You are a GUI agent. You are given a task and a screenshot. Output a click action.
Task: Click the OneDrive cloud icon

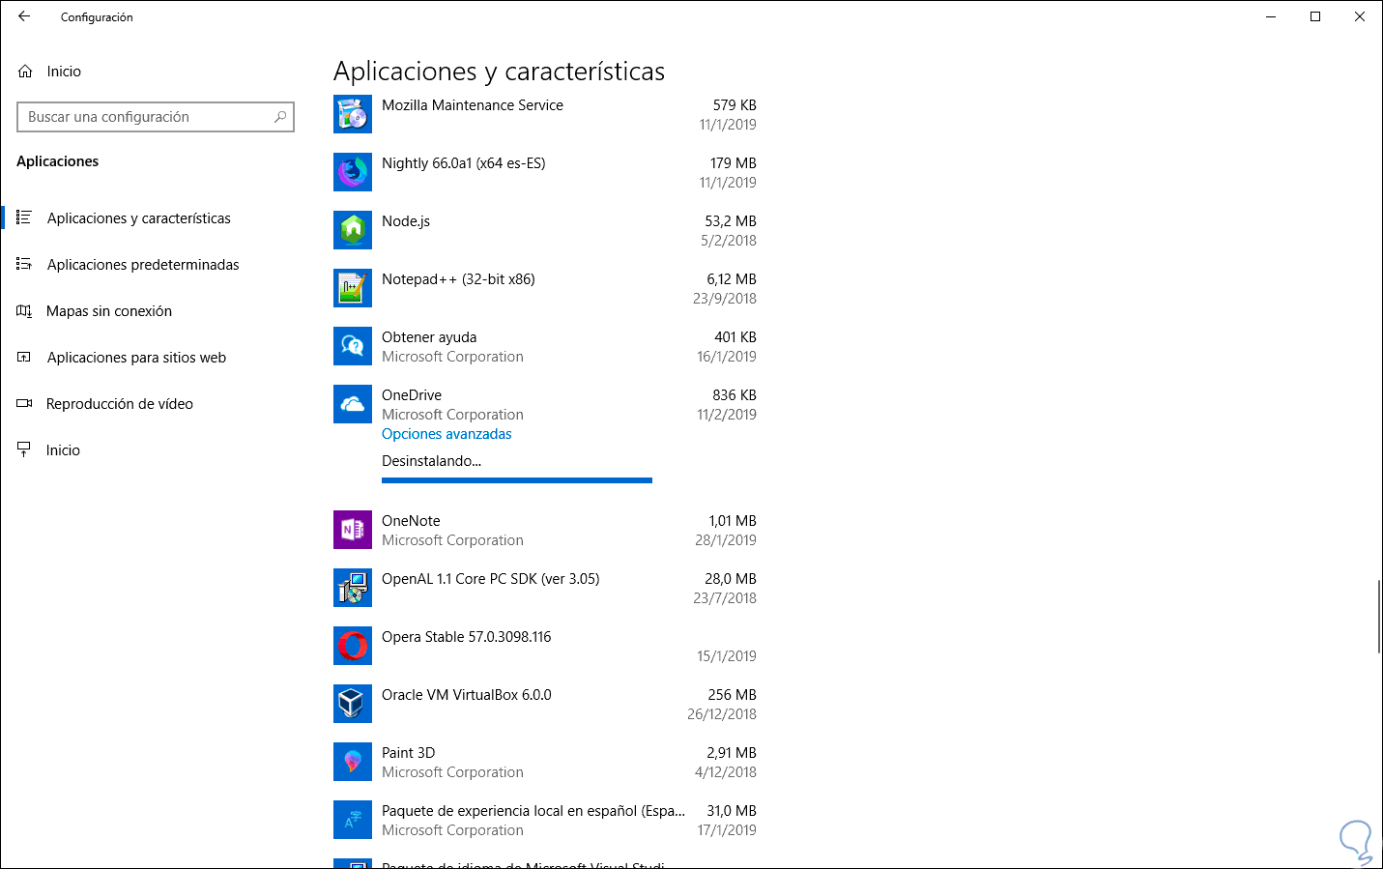point(353,404)
